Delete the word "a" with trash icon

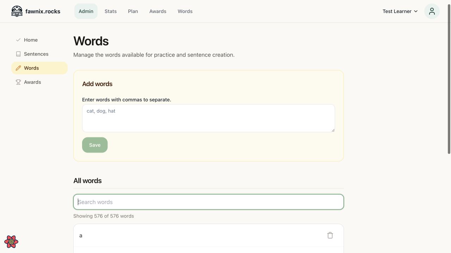click(330, 235)
